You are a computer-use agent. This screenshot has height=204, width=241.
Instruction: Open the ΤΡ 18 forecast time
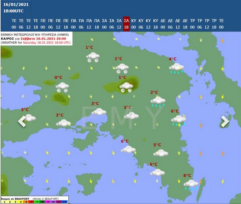pos(214,23)
